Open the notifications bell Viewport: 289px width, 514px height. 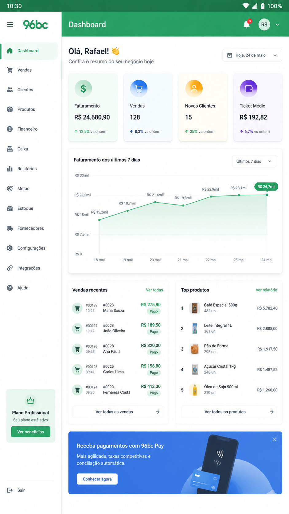coord(247,24)
